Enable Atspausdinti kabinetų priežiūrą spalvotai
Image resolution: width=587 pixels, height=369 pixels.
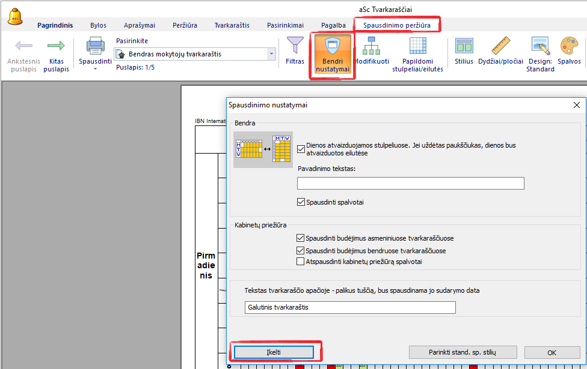click(x=301, y=262)
